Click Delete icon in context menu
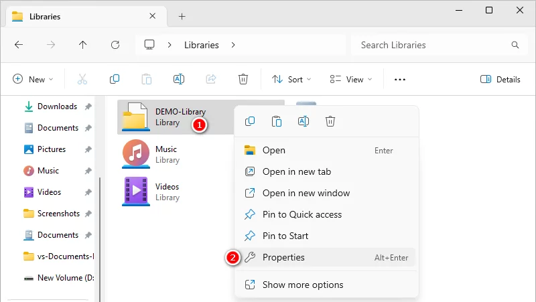The width and height of the screenshot is (536, 302). 330,121
